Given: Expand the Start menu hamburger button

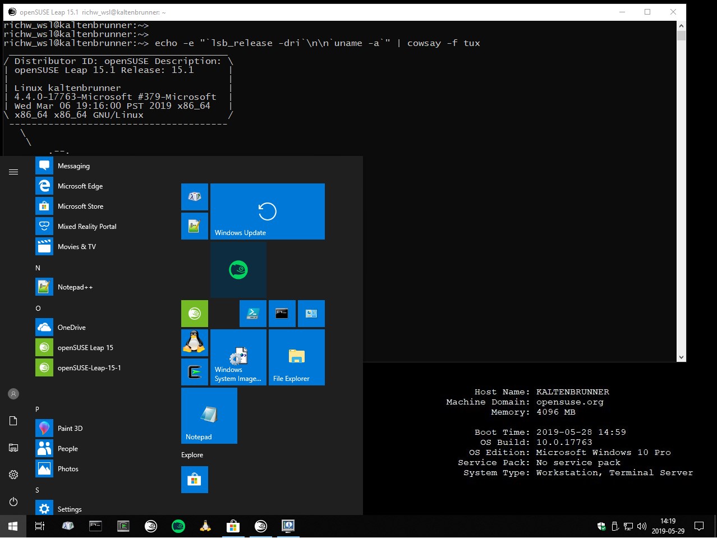Looking at the screenshot, I should point(13,172).
